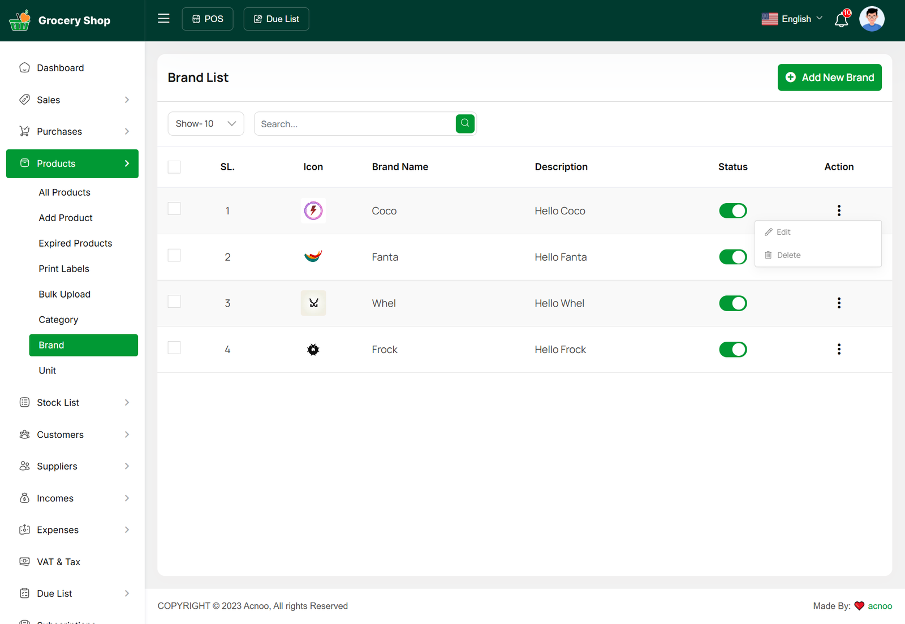
Task: Click the user profile avatar
Action: (x=872, y=19)
